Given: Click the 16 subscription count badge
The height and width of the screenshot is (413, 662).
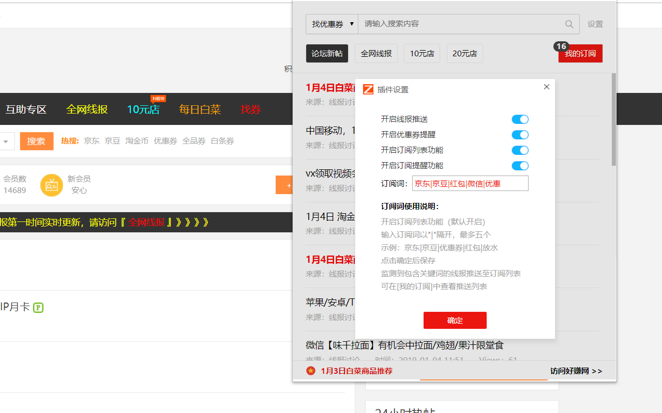Looking at the screenshot, I should click(x=561, y=46).
